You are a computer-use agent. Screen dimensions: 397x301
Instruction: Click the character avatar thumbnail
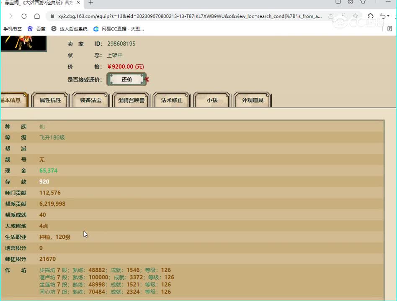(x=23, y=43)
